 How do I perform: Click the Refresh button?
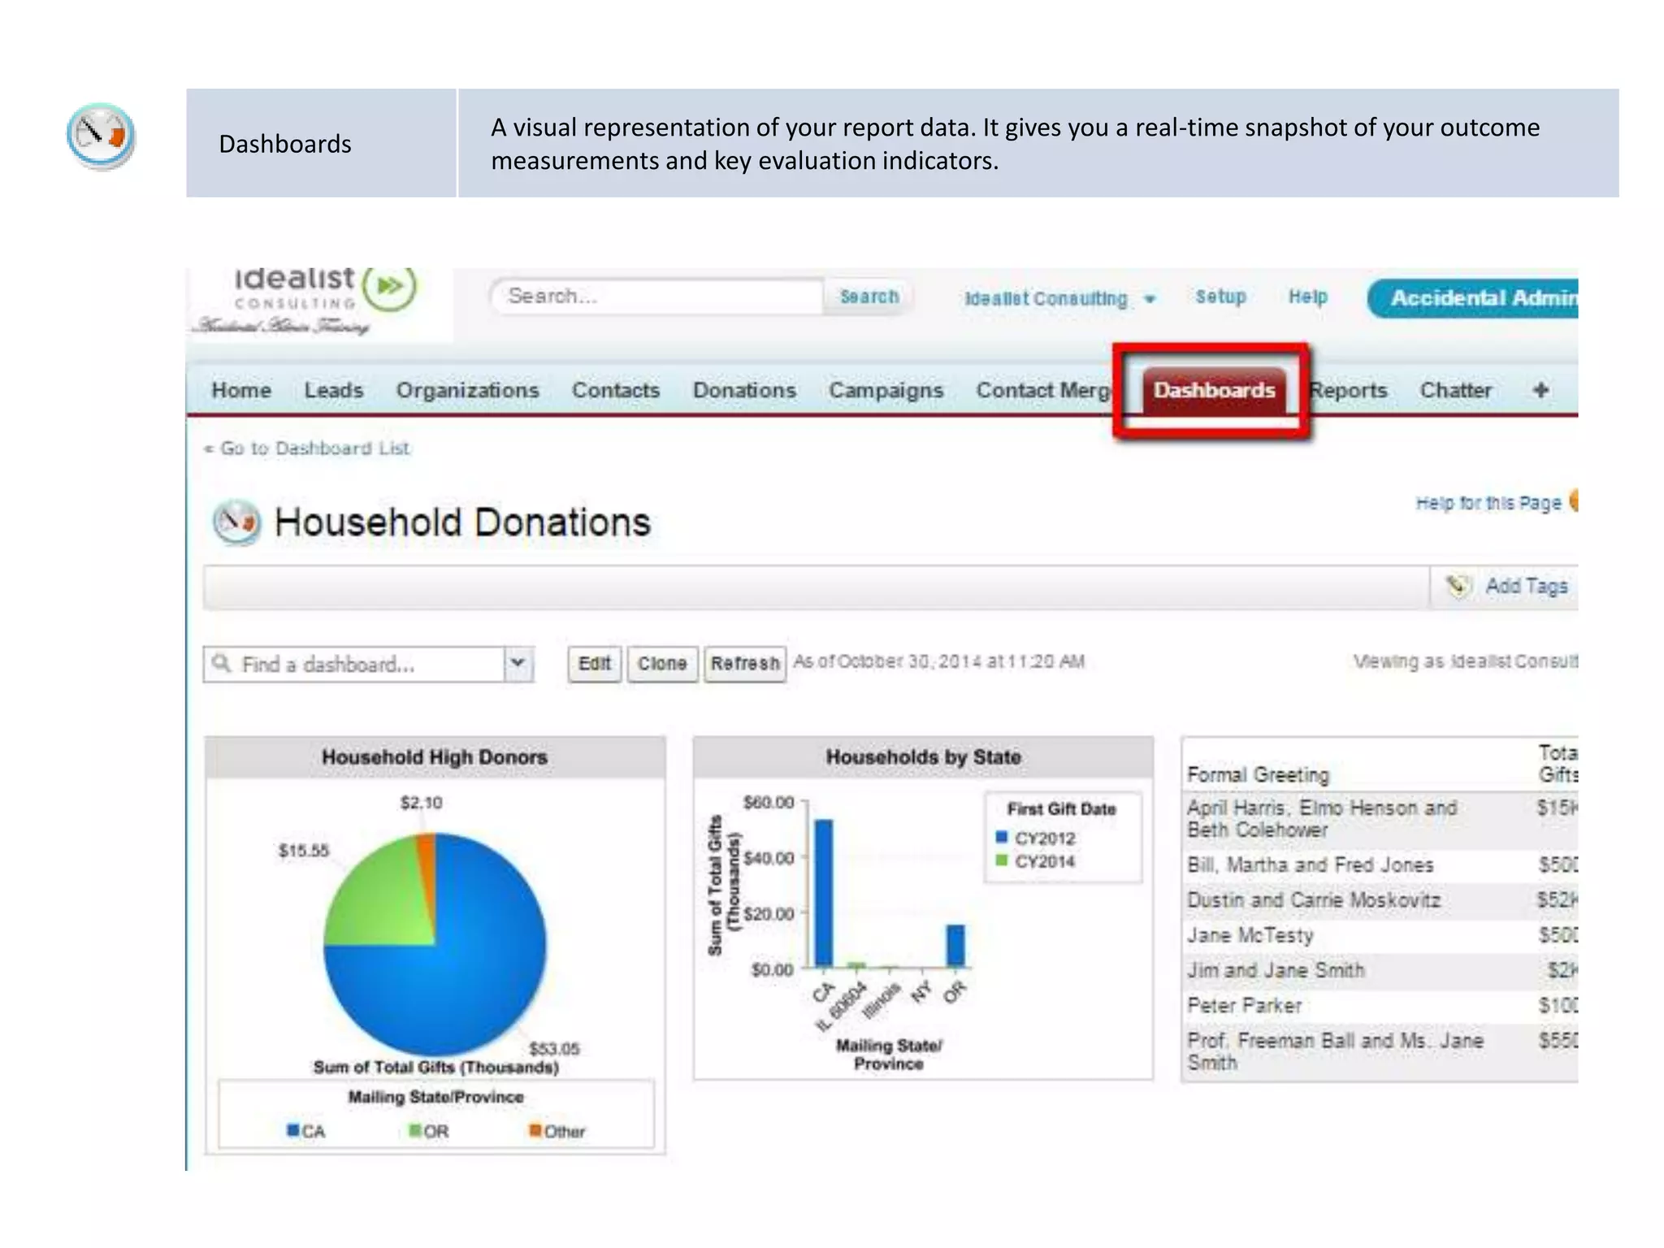tap(744, 664)
